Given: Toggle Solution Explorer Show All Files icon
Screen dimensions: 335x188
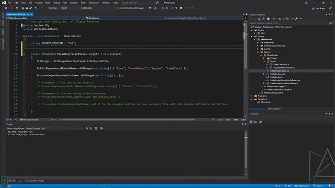Looking at the screenshot, I should point(287,19).
